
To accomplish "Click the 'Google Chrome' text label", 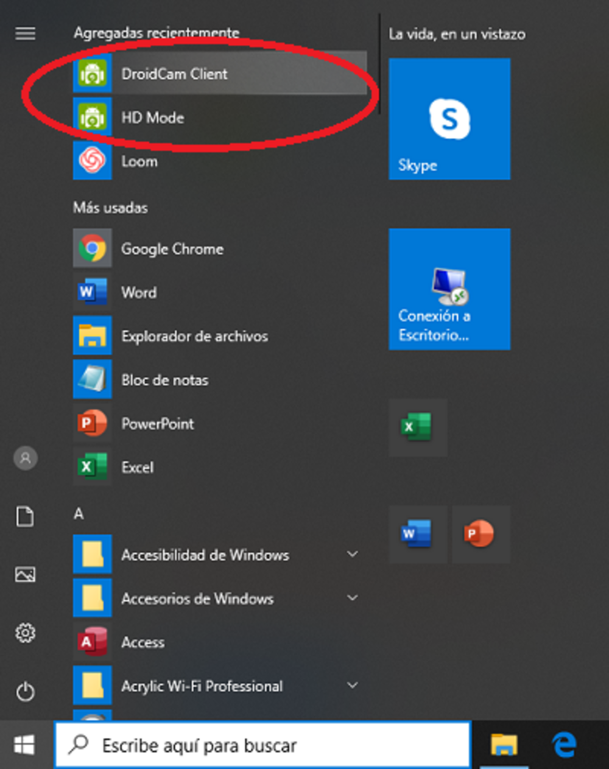I will 172,249.
